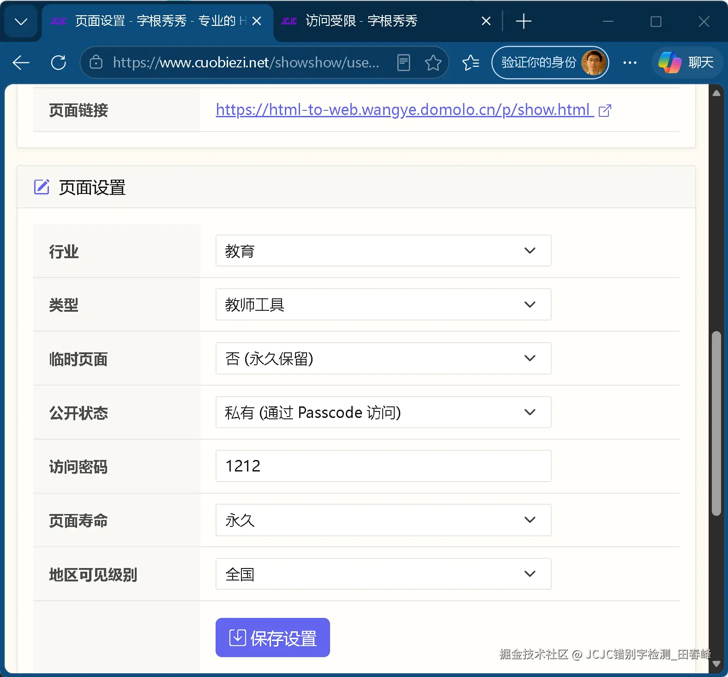Open the 行业 dropdown showing 教育
Screen dimensions: 728x677
coord(383,251)
